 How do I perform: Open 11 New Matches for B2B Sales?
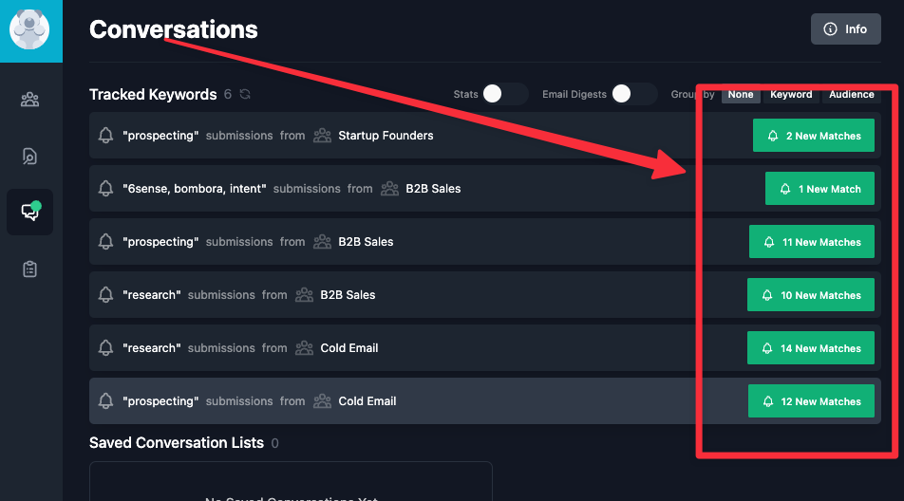click(812, 242)
